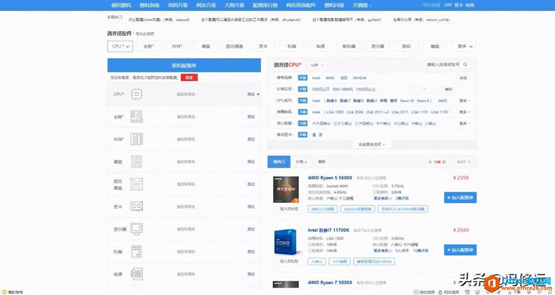The image size is (555, 295).
Task: Filter brand by AMD
Action: tap(330, 78)
